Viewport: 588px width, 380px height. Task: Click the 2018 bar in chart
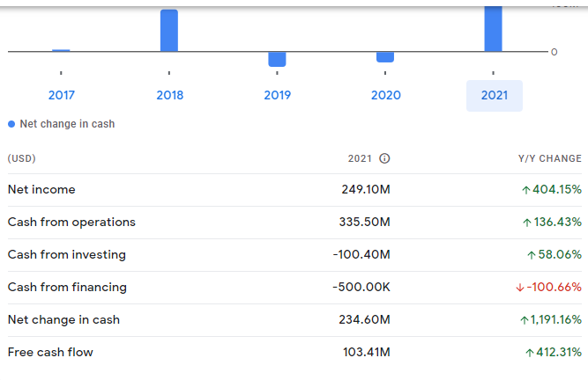pyautogui.click(x=169, y=30)
